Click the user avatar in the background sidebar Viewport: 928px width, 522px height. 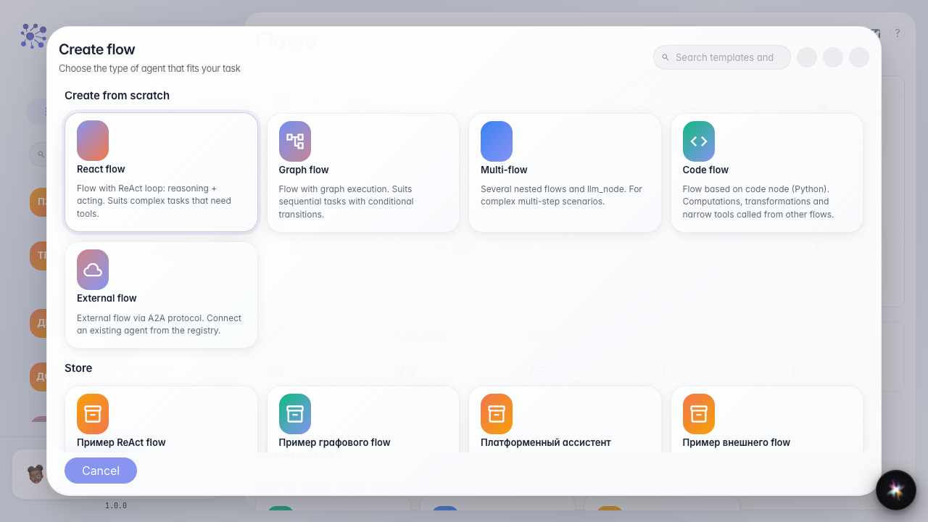(x=35, y=474)
